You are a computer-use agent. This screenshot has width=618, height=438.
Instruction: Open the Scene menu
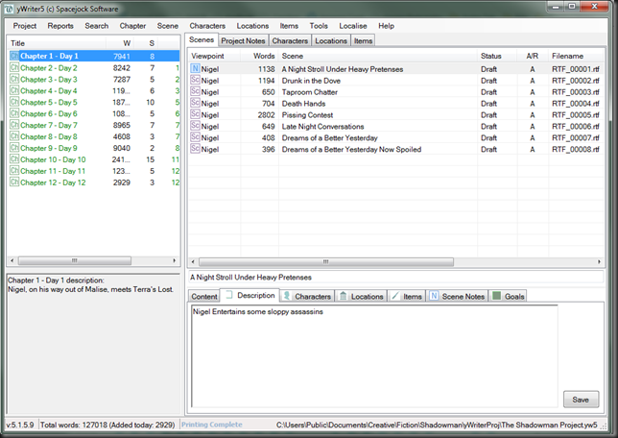(x=168, y=26)
